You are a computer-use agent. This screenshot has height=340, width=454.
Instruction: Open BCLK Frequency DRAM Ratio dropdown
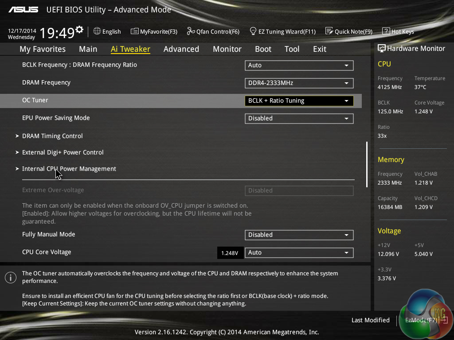[x=299, y=65]
